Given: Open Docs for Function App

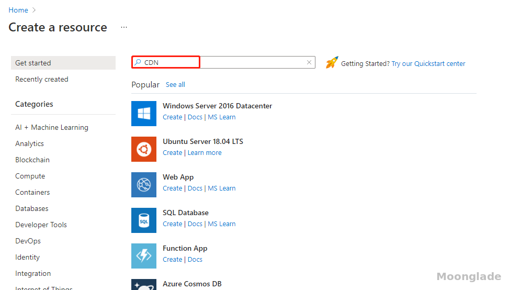Looking at the screenshot, I should coord(195,260).
